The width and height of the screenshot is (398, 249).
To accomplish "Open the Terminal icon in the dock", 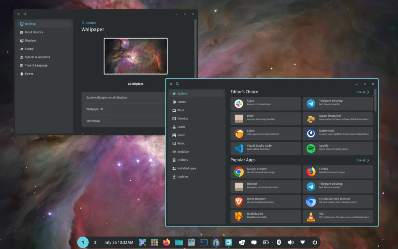I will click(x=204, y=242).
